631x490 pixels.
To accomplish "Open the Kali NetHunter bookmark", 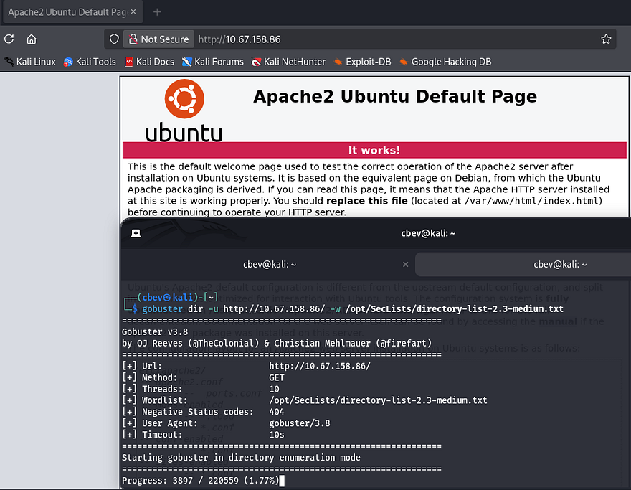I will (x=288, y=62).
